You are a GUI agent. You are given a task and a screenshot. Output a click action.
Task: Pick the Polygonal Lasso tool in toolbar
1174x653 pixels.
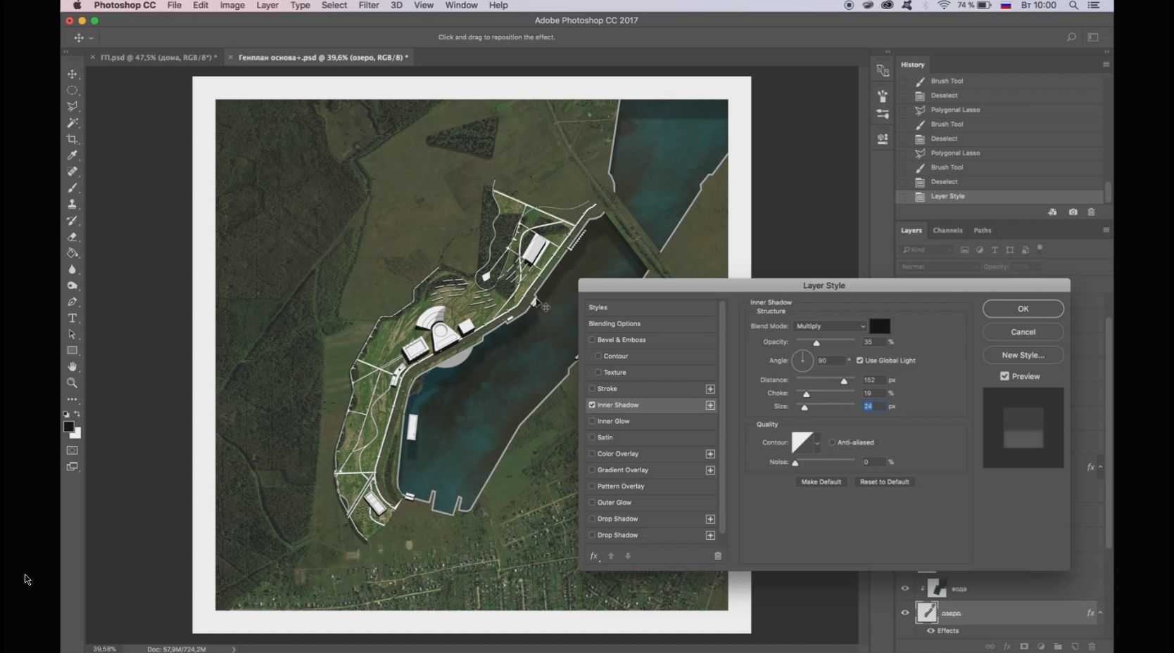coord(72,106)
